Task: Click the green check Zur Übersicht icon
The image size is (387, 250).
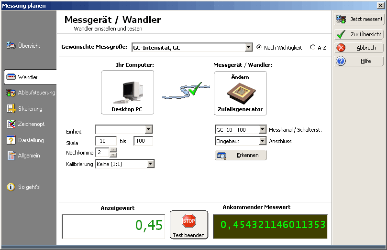Action: click(341, 34)
